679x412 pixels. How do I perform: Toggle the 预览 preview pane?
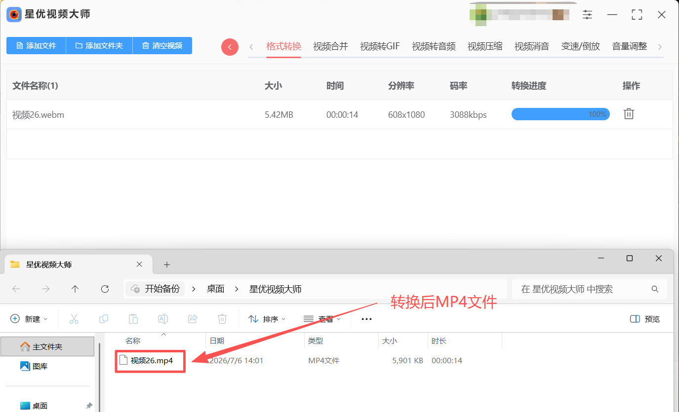(645, 319)
